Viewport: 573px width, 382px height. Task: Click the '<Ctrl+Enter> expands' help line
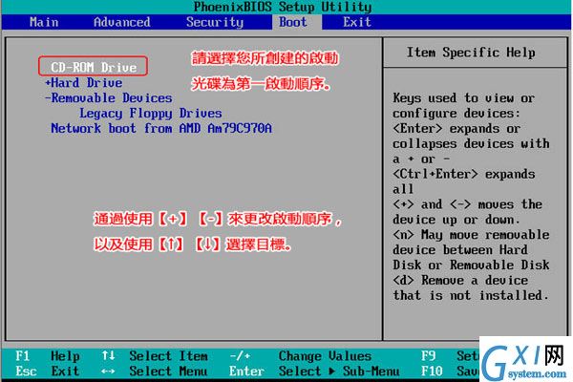click(x=464, y=174)
